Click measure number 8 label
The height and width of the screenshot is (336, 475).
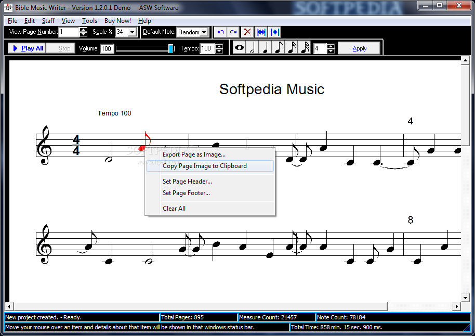[x=411, y=220]
